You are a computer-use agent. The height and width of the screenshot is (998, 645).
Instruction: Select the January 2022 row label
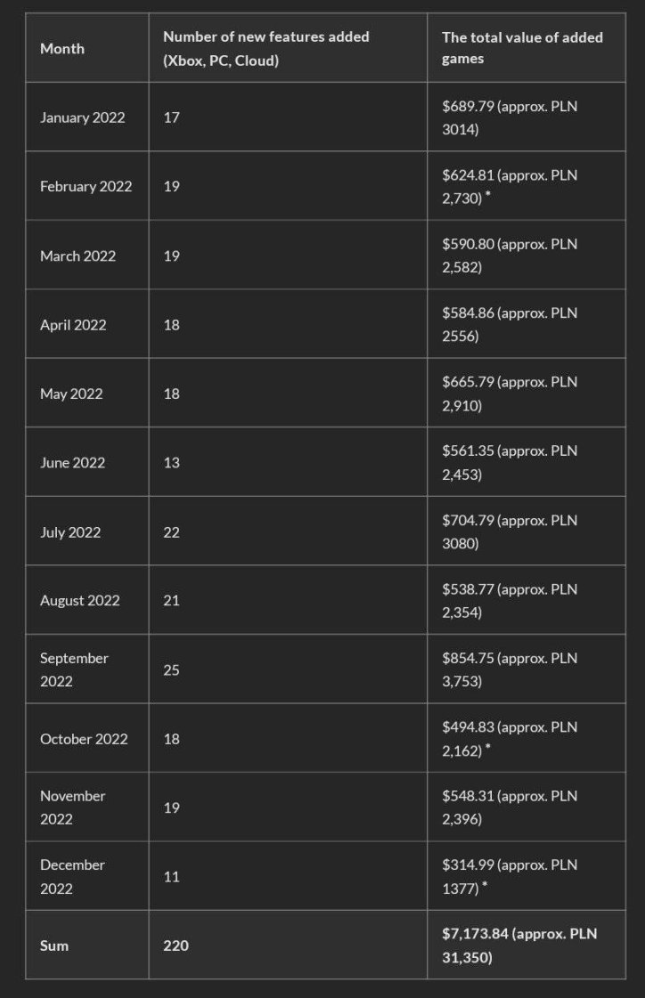[83, 118]
